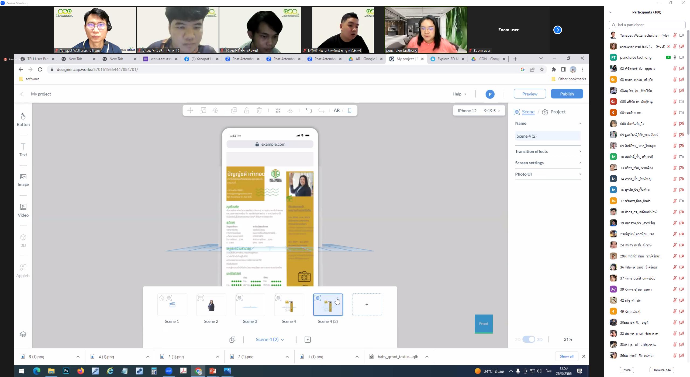Select the Text tool
The height and width of the screenshot is (377, 690).
tap(23, 150)
